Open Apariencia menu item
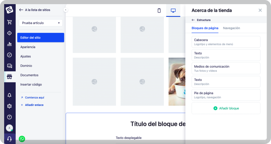The width and height of the screenshot is (271, 144). [x=28, y=47]
